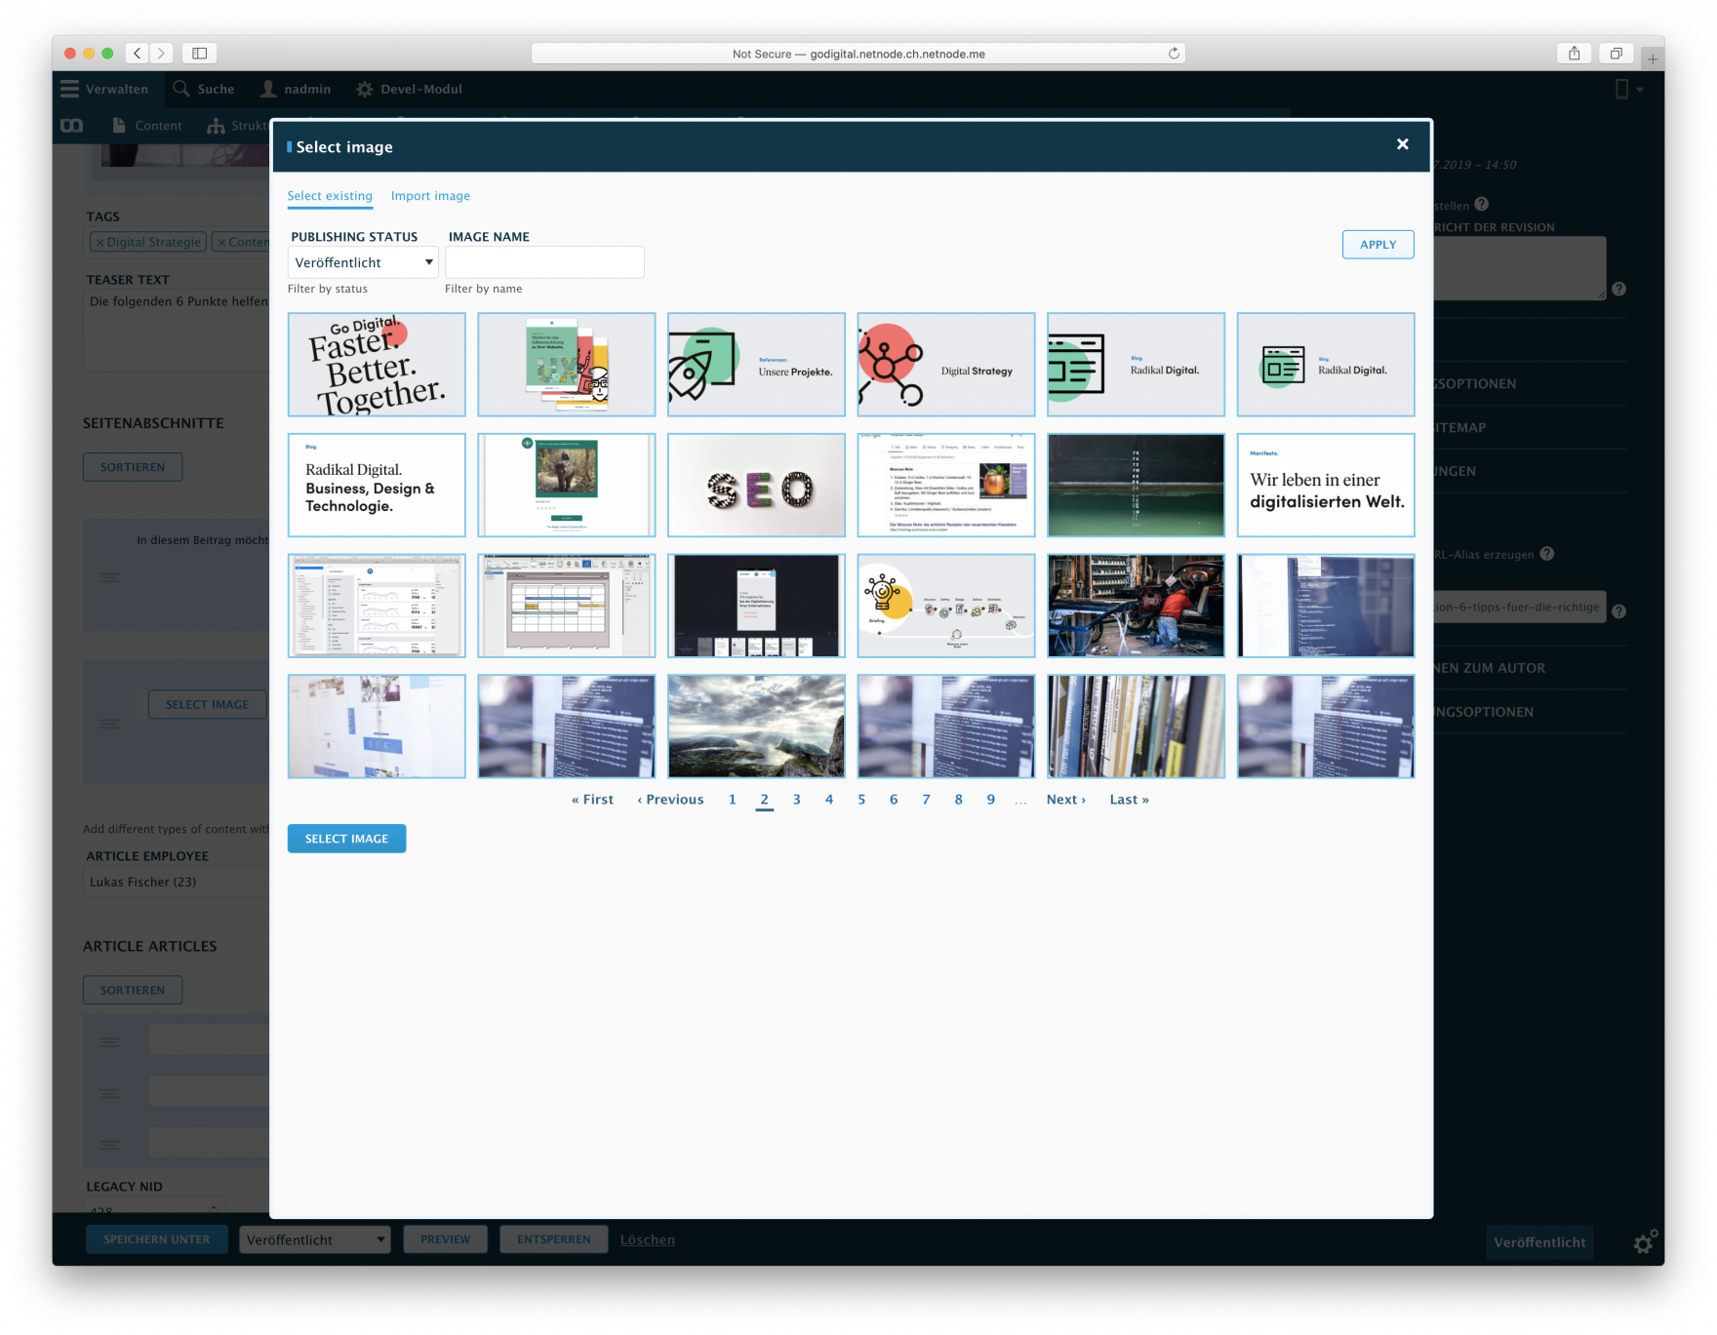Screen dimensions: 1717x1335
Task: Open the device preview icon in toolbar
Action: click(x=1627, y=89)
